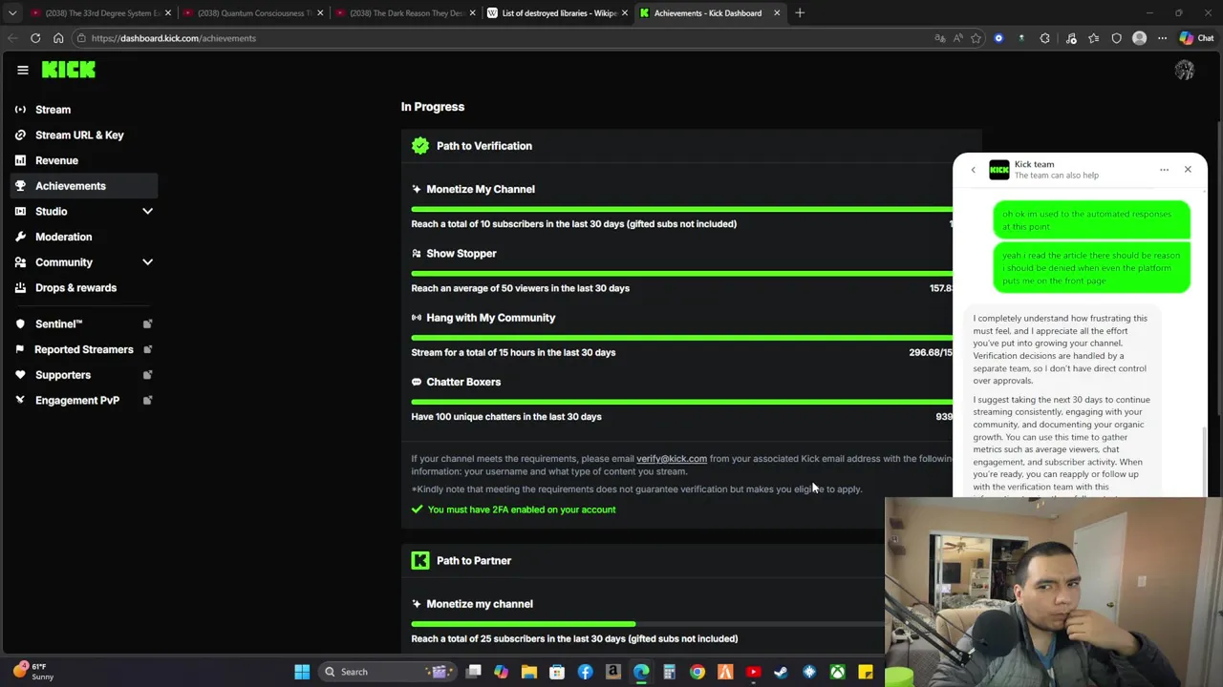Open the user avatar on Kick dashboard
Screen dimensions: 1223x687
click(x=1184, y=70)
